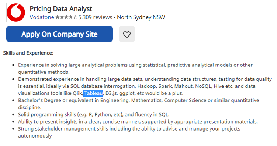Click the Vodafone logo thumbnail
The image size is (277, 146).
pos(16,13)
